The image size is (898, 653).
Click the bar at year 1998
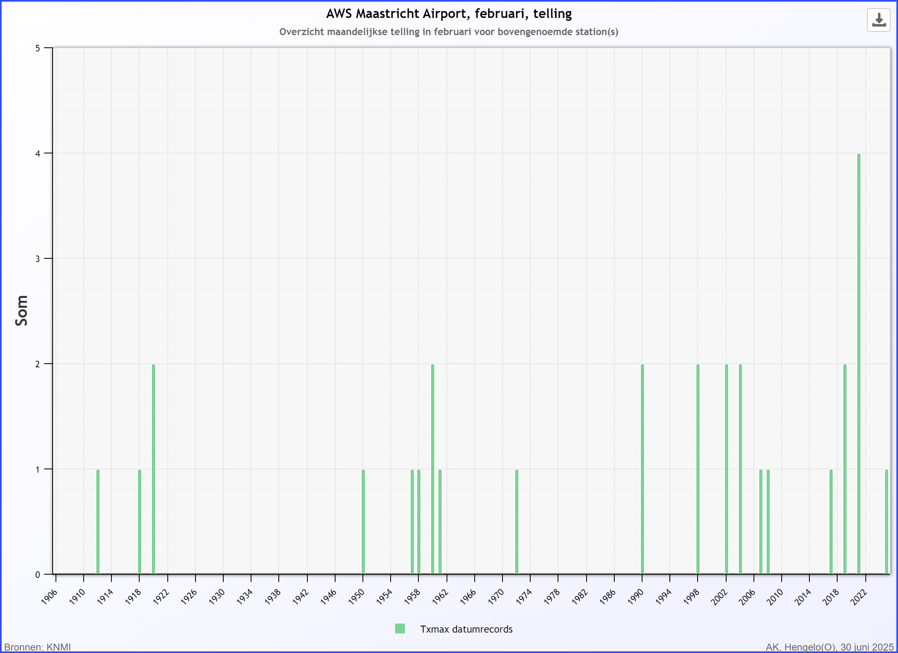[x=698, y=469]
